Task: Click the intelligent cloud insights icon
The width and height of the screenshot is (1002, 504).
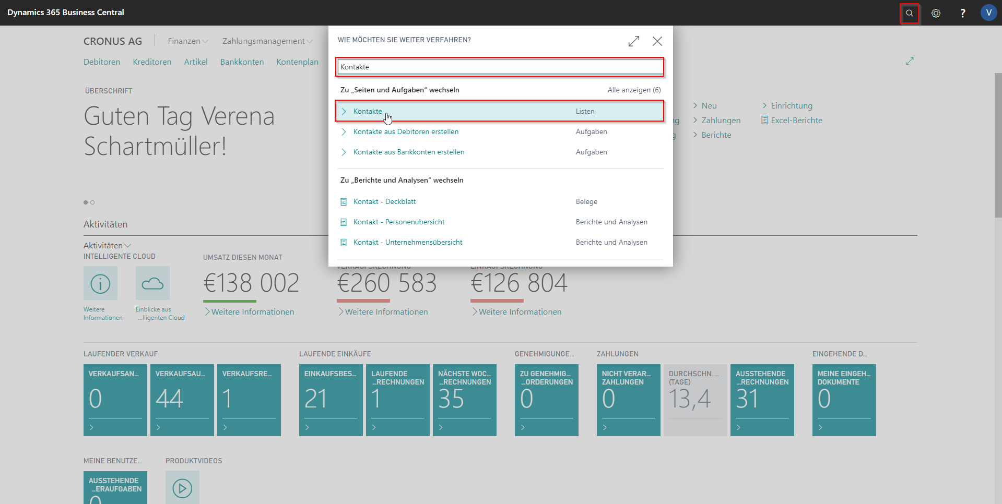Action: point(152,283)
